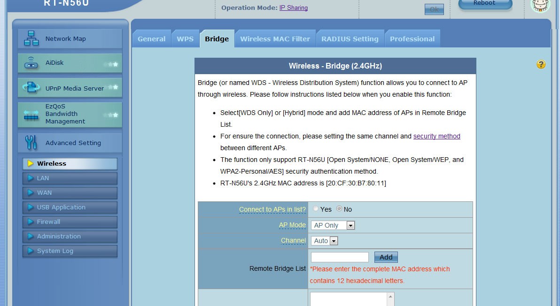Click the AiDisk drive icon
560x306 pixels.
(x=31, y=63)
